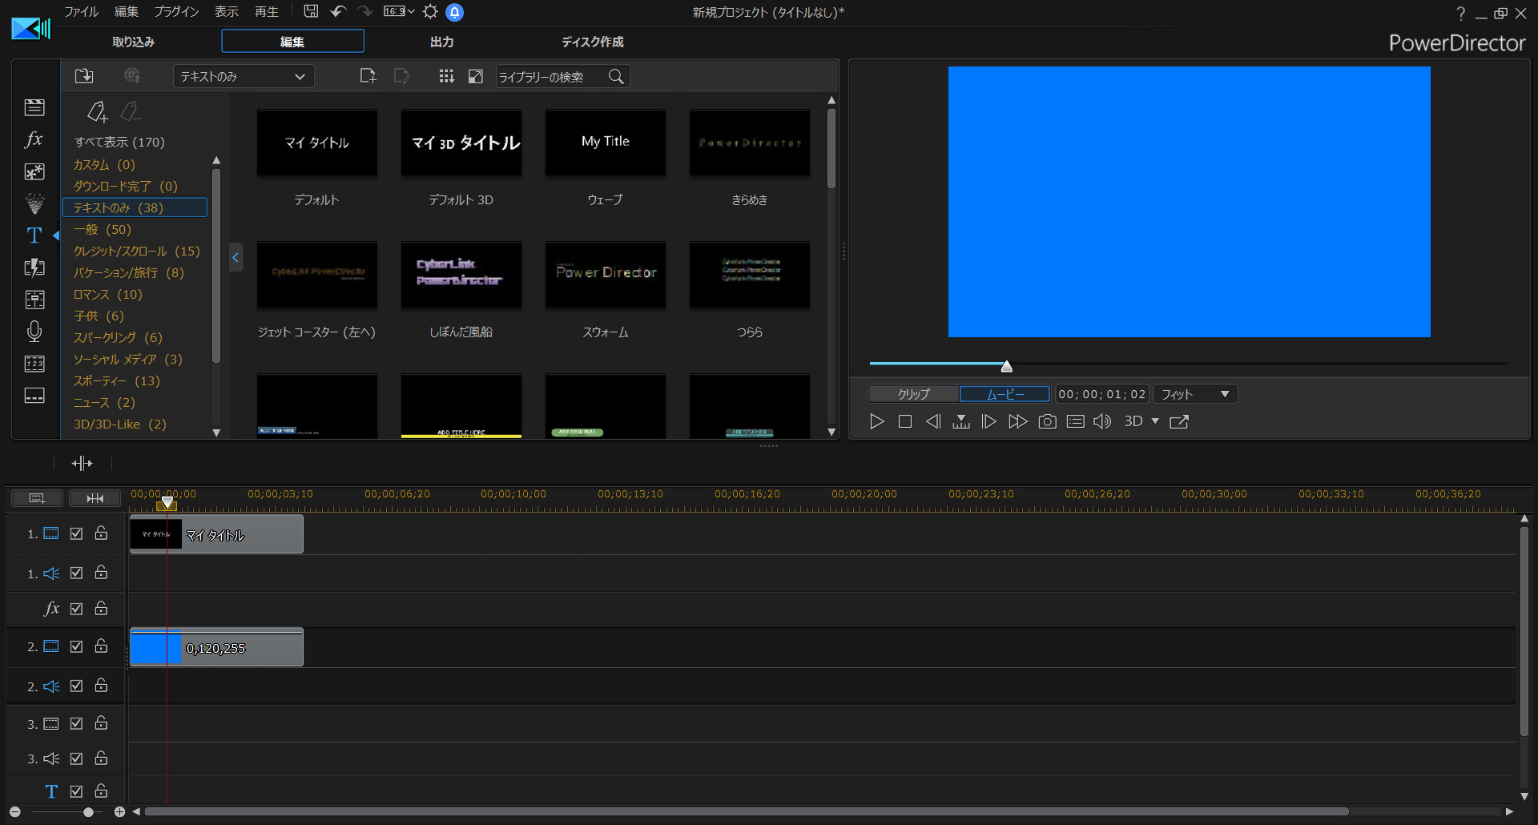Open the ファイル menu
The image size is (1538, 825).
click(82, 11)
